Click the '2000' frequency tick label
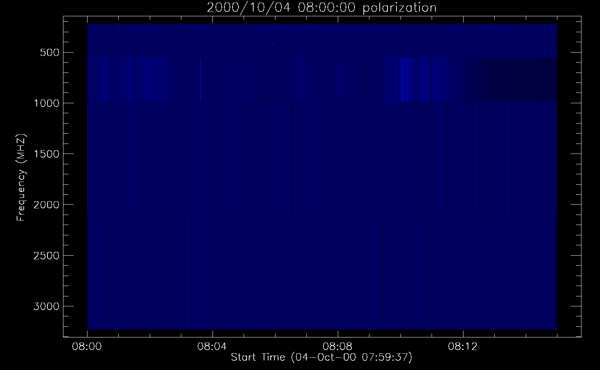 (46, 205)
